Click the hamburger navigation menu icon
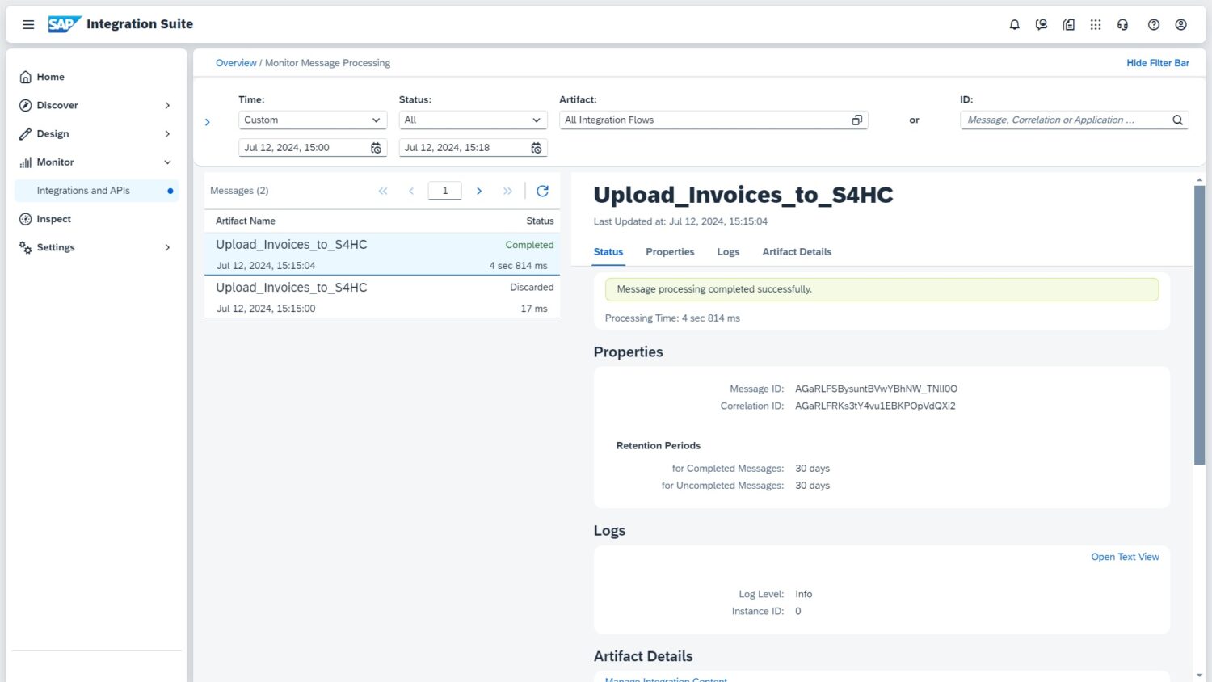 (x=28, y=24)
